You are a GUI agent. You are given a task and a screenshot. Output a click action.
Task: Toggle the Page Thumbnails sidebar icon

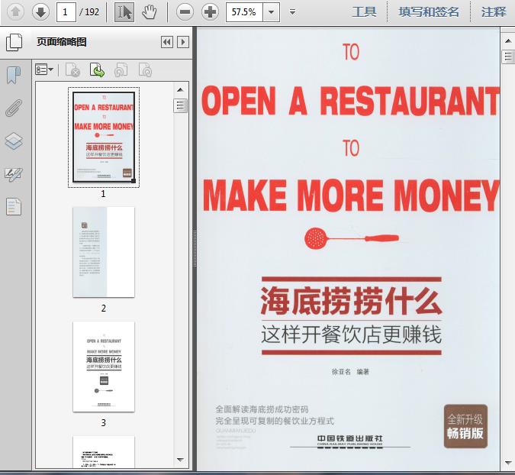click(14, 42)
